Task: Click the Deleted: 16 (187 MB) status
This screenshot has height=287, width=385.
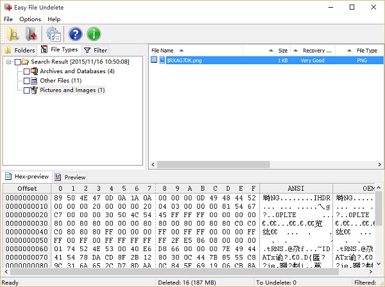Action: 187,283
